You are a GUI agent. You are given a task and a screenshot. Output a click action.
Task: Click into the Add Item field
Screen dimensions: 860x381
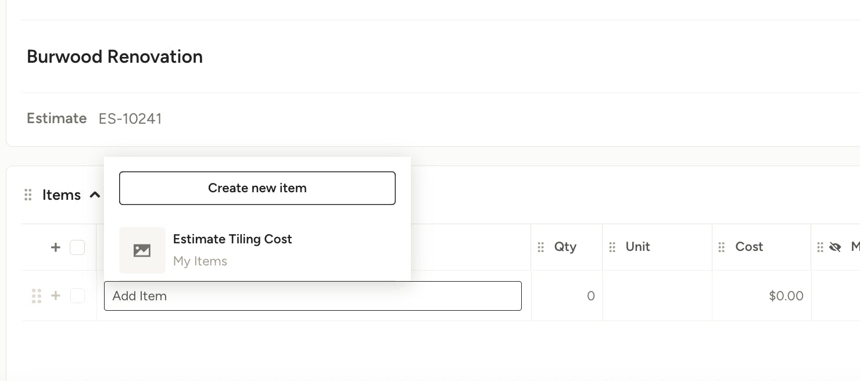coord(313,296)
